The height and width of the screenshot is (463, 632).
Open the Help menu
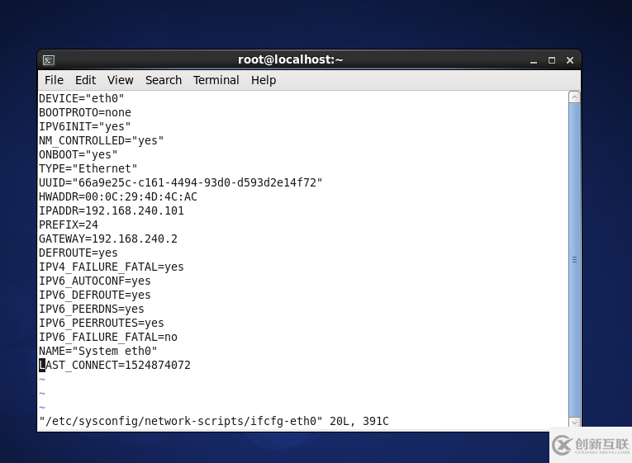click(x=264, y=80)
